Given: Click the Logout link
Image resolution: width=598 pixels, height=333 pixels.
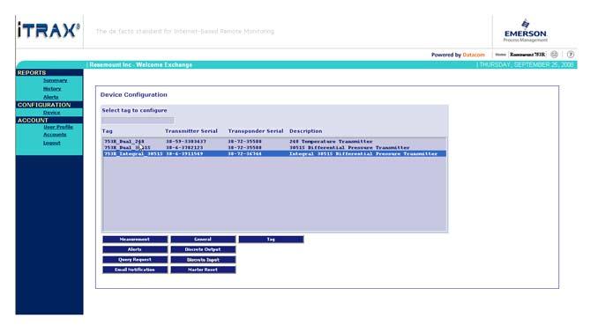Looking at the screenshot, I should [x=51, y=143].
